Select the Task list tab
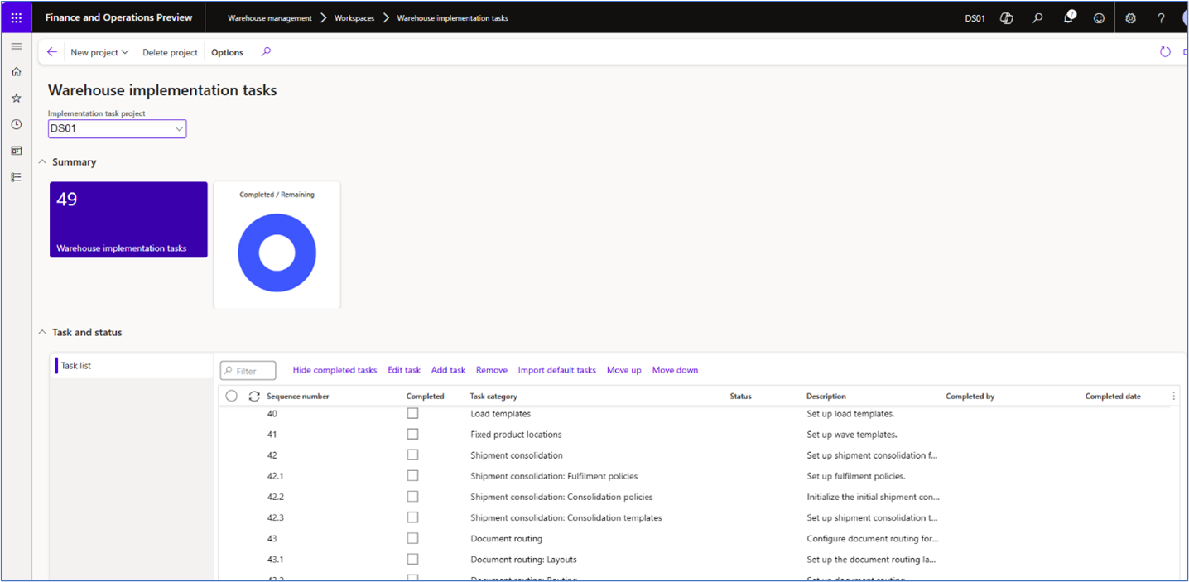Viewport: 1189px width, 582px height. pos(76,365)
